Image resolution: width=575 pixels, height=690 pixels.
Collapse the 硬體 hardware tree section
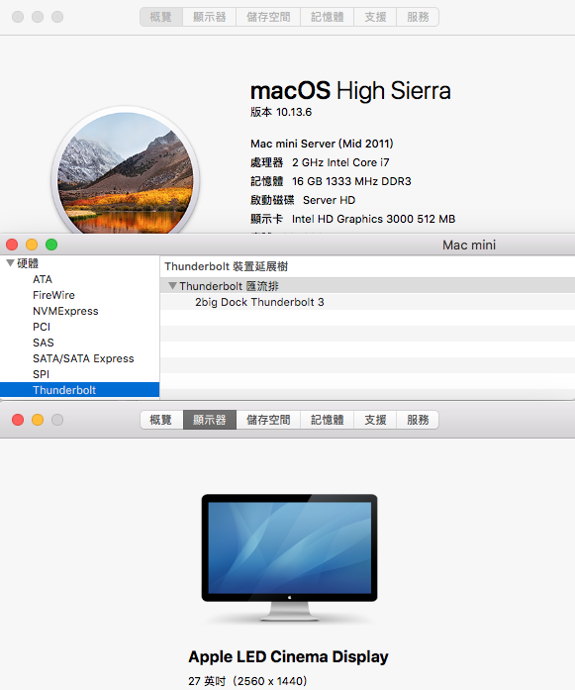coord(10,263)
